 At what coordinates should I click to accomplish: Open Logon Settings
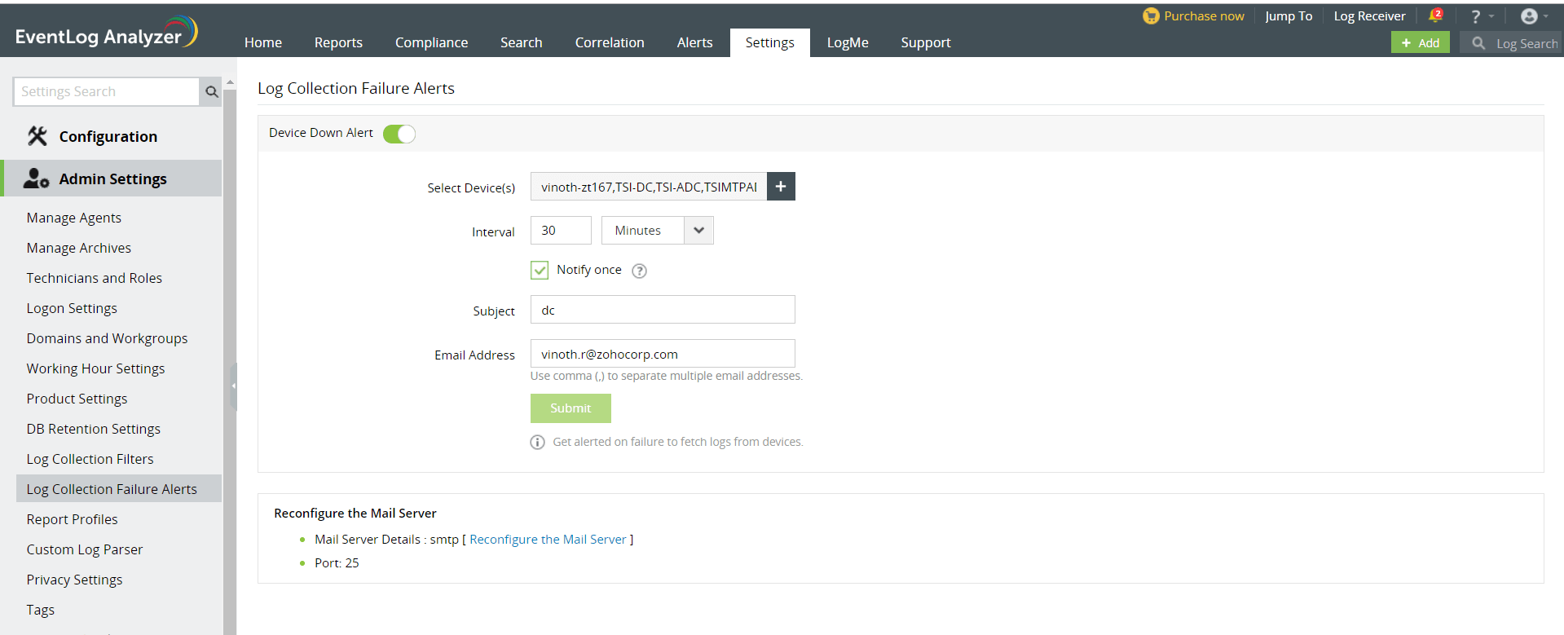(72, 308)
